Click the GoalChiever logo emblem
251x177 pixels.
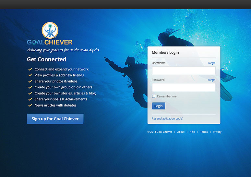click(50, 30)
